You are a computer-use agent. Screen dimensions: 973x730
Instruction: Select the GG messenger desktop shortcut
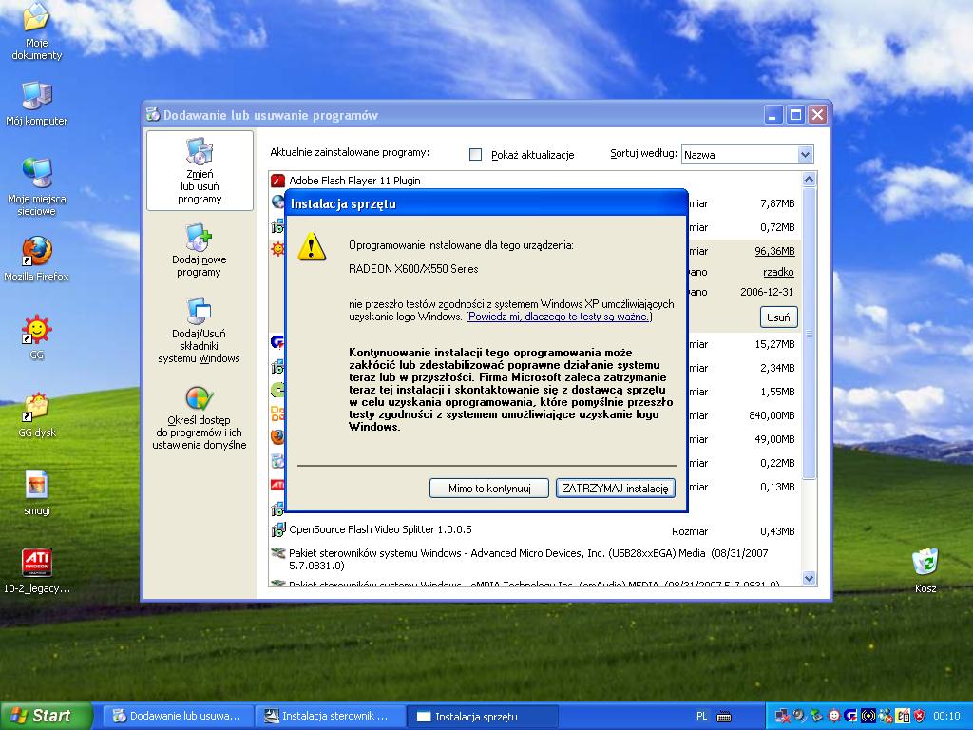point(37,337)
